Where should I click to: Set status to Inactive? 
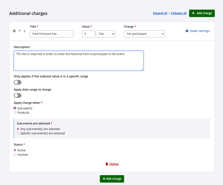[15, 155]
